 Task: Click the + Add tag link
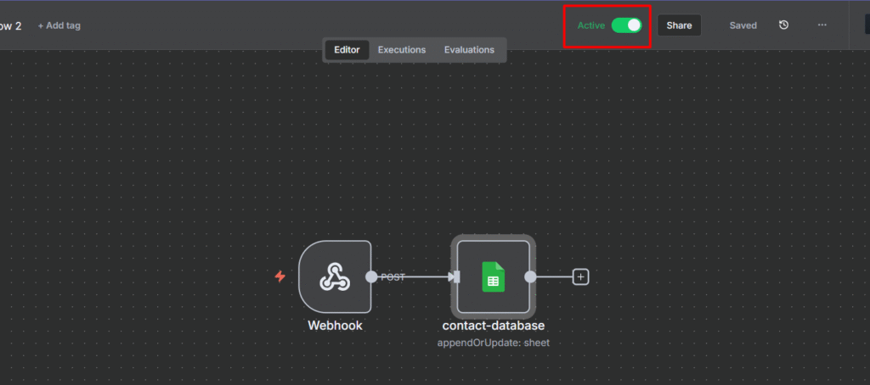pos(59,25)
